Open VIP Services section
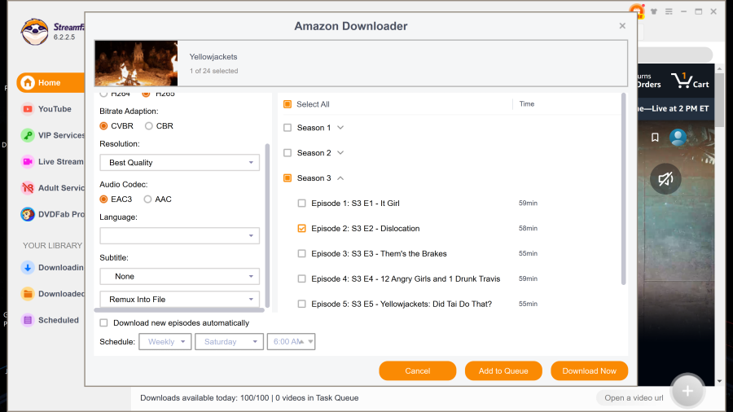 pyautogui.click(x=50, y=135)
